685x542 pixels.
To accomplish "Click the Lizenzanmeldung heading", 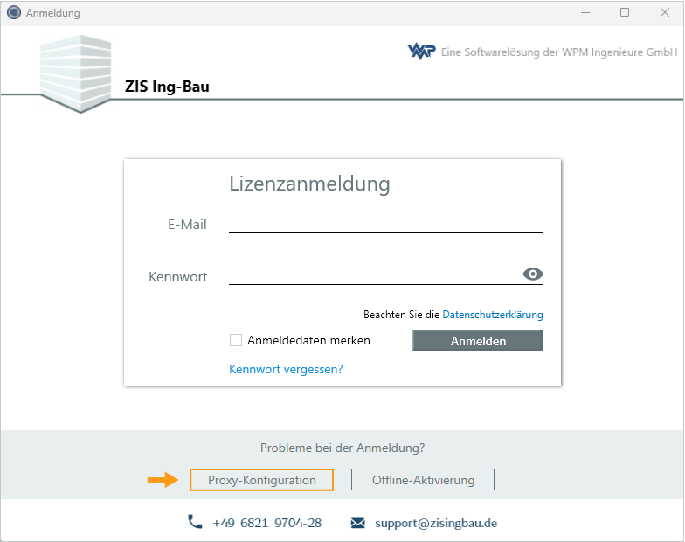I will (x=309, y=184).
